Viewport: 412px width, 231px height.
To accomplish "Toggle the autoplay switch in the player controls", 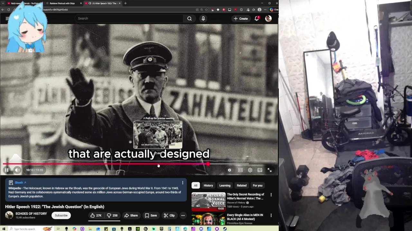I will [x=229, y=170].
